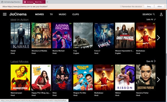167x102 pixels.
Task: Open the Stree movie poster
Action: point(62,78)
